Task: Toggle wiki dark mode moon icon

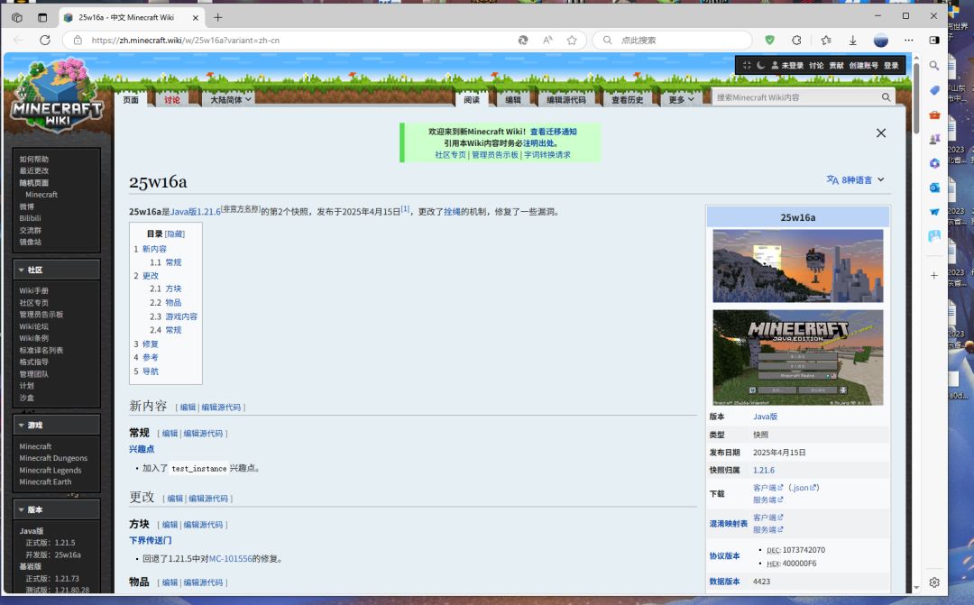Action: click(760, 65)
